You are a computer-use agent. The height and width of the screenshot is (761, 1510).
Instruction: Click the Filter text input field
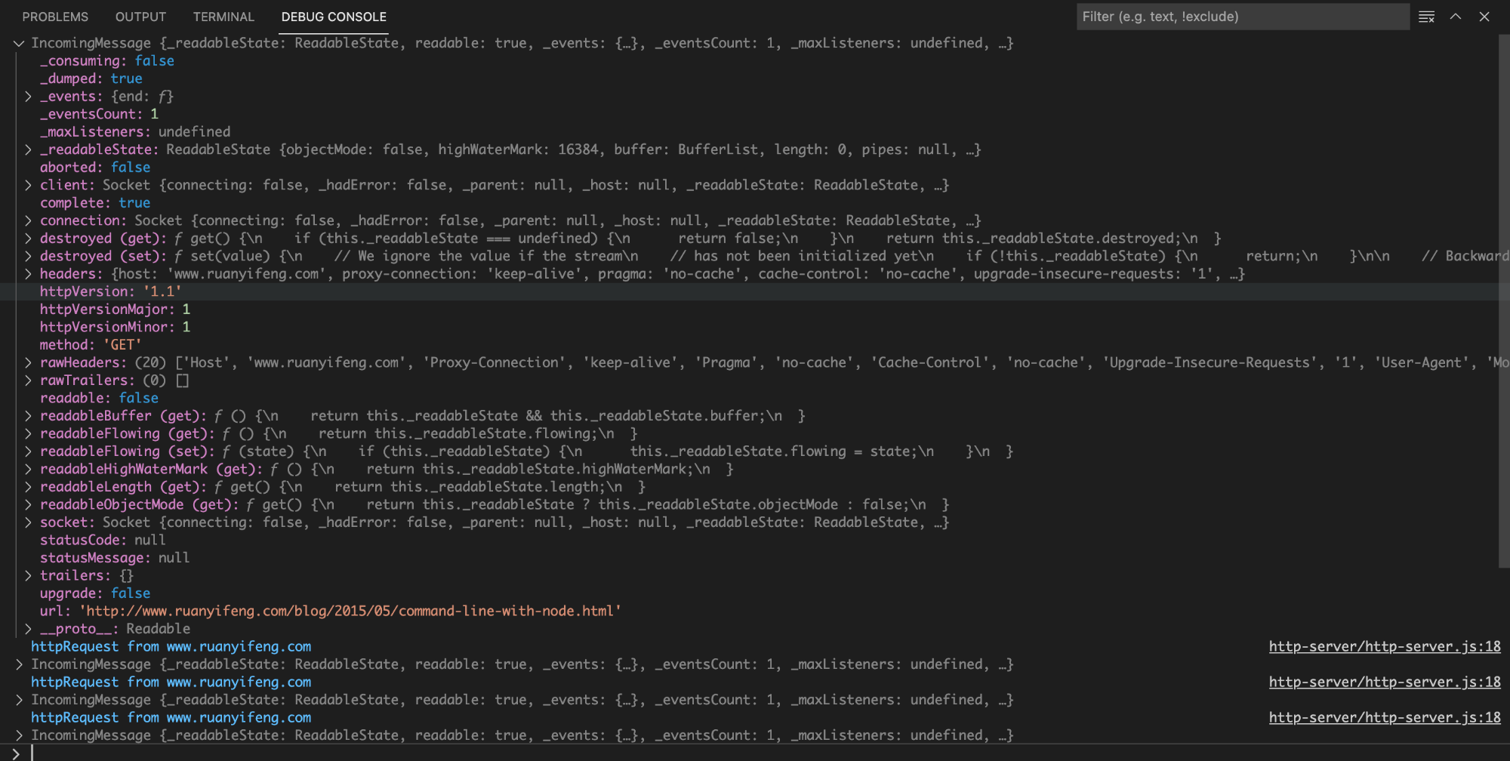tap(1243, 17)
